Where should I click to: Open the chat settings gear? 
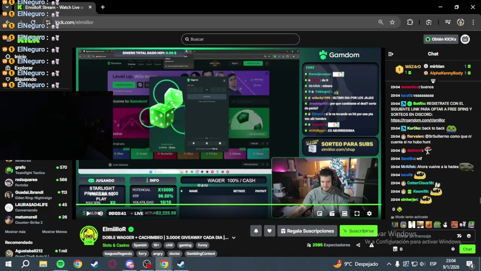coord(453,249)
